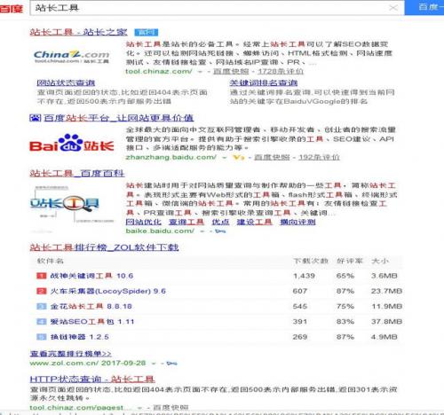Image resolution: width=444 pixels, height=415 pixels.
Task: Click the Baidu logo
Action: coord(12,8)
